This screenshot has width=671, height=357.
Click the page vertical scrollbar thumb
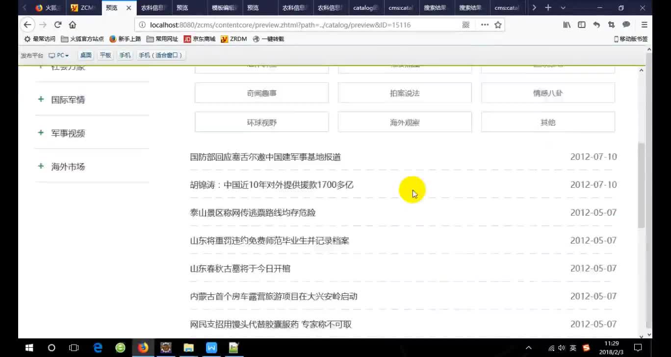[x=642, y=185]
